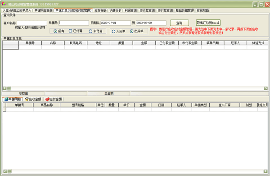Click 名称 column header in summary table
Image resolution: width=270 pixels, height=176 pixels.
[x=53, y=43]
